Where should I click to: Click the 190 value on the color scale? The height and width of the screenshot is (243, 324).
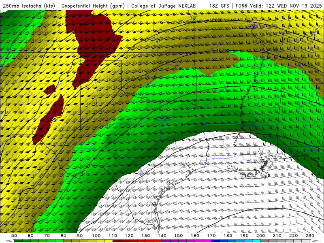coord(244,236)
